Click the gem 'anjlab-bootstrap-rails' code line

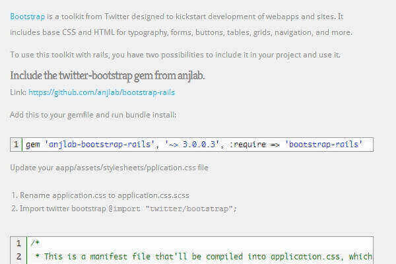pos(194,145)
